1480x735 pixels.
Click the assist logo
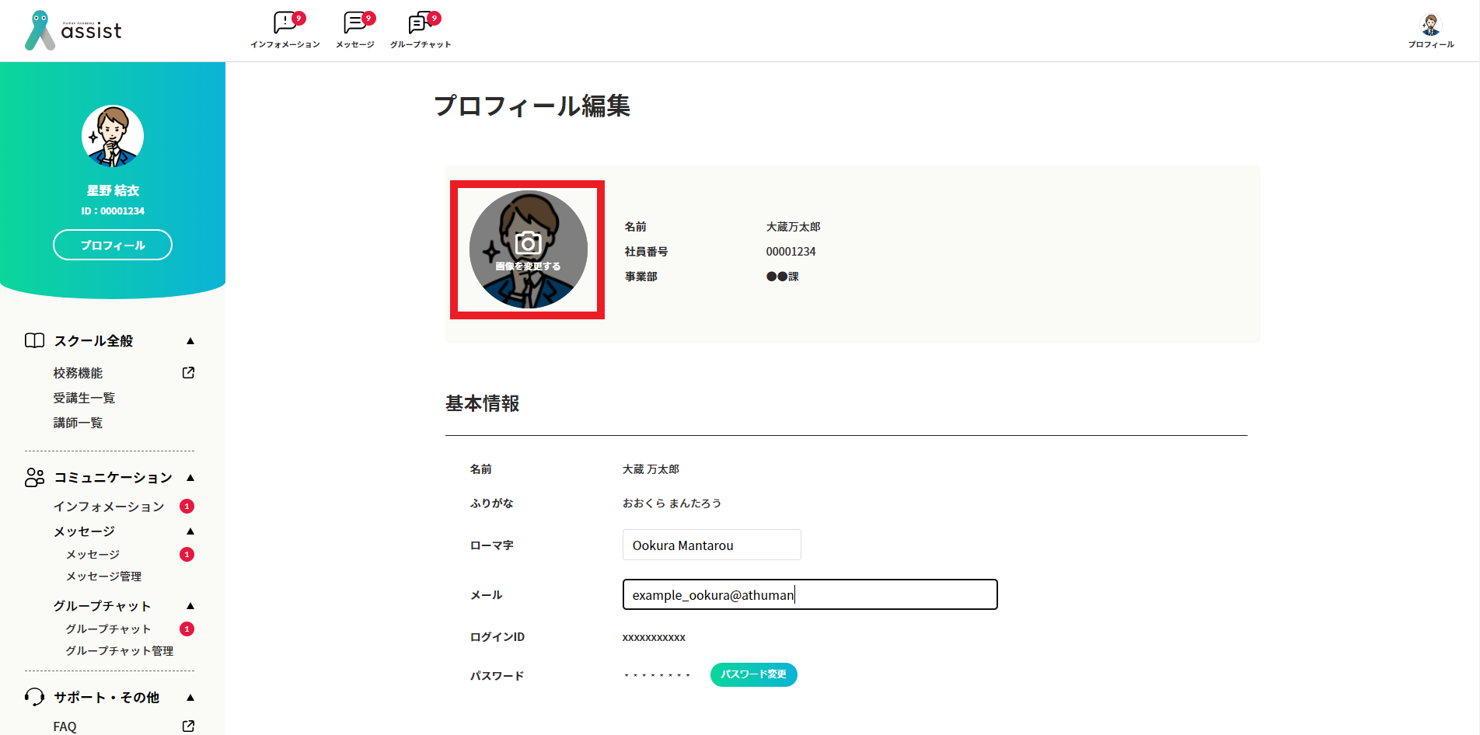coord(74,31)
